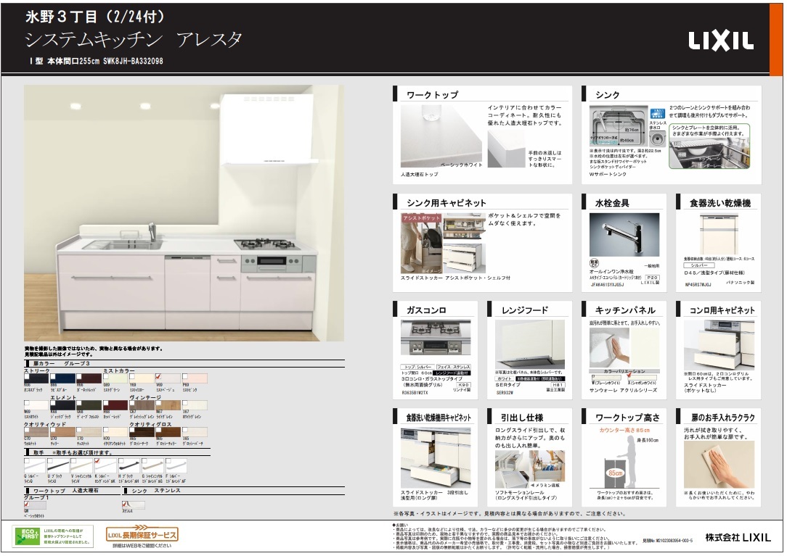The width and height of the screenshot is (787, 556).
Task: Click the Wサポートシンク caption
Action: click(x=608, y=175)
